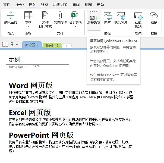This screenshot has height=163, width=164.
Task: Click the page time 19:05
Action: tap(36, 67)
